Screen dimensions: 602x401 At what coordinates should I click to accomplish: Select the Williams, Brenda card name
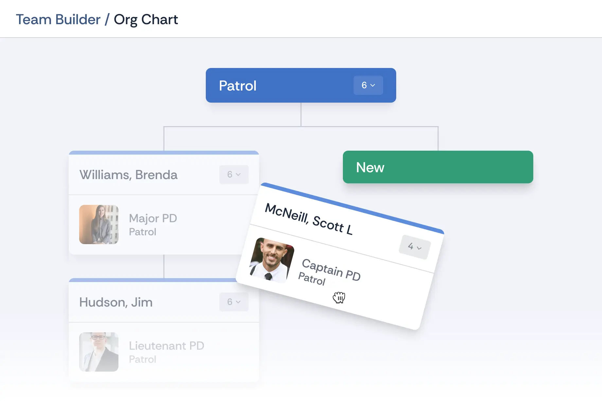128,175
